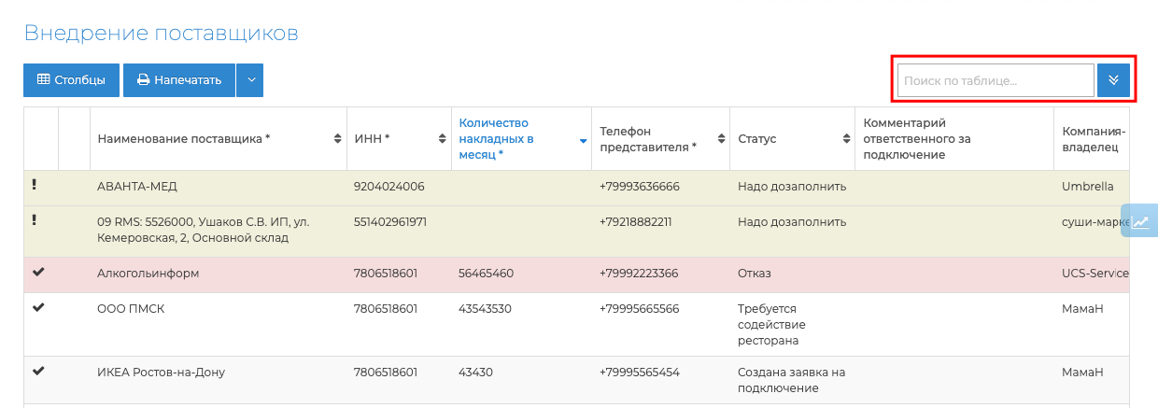The width and height of the screenshot is (1158, 408).
Task: Click the Статус column header
Action: coord(756,139)
